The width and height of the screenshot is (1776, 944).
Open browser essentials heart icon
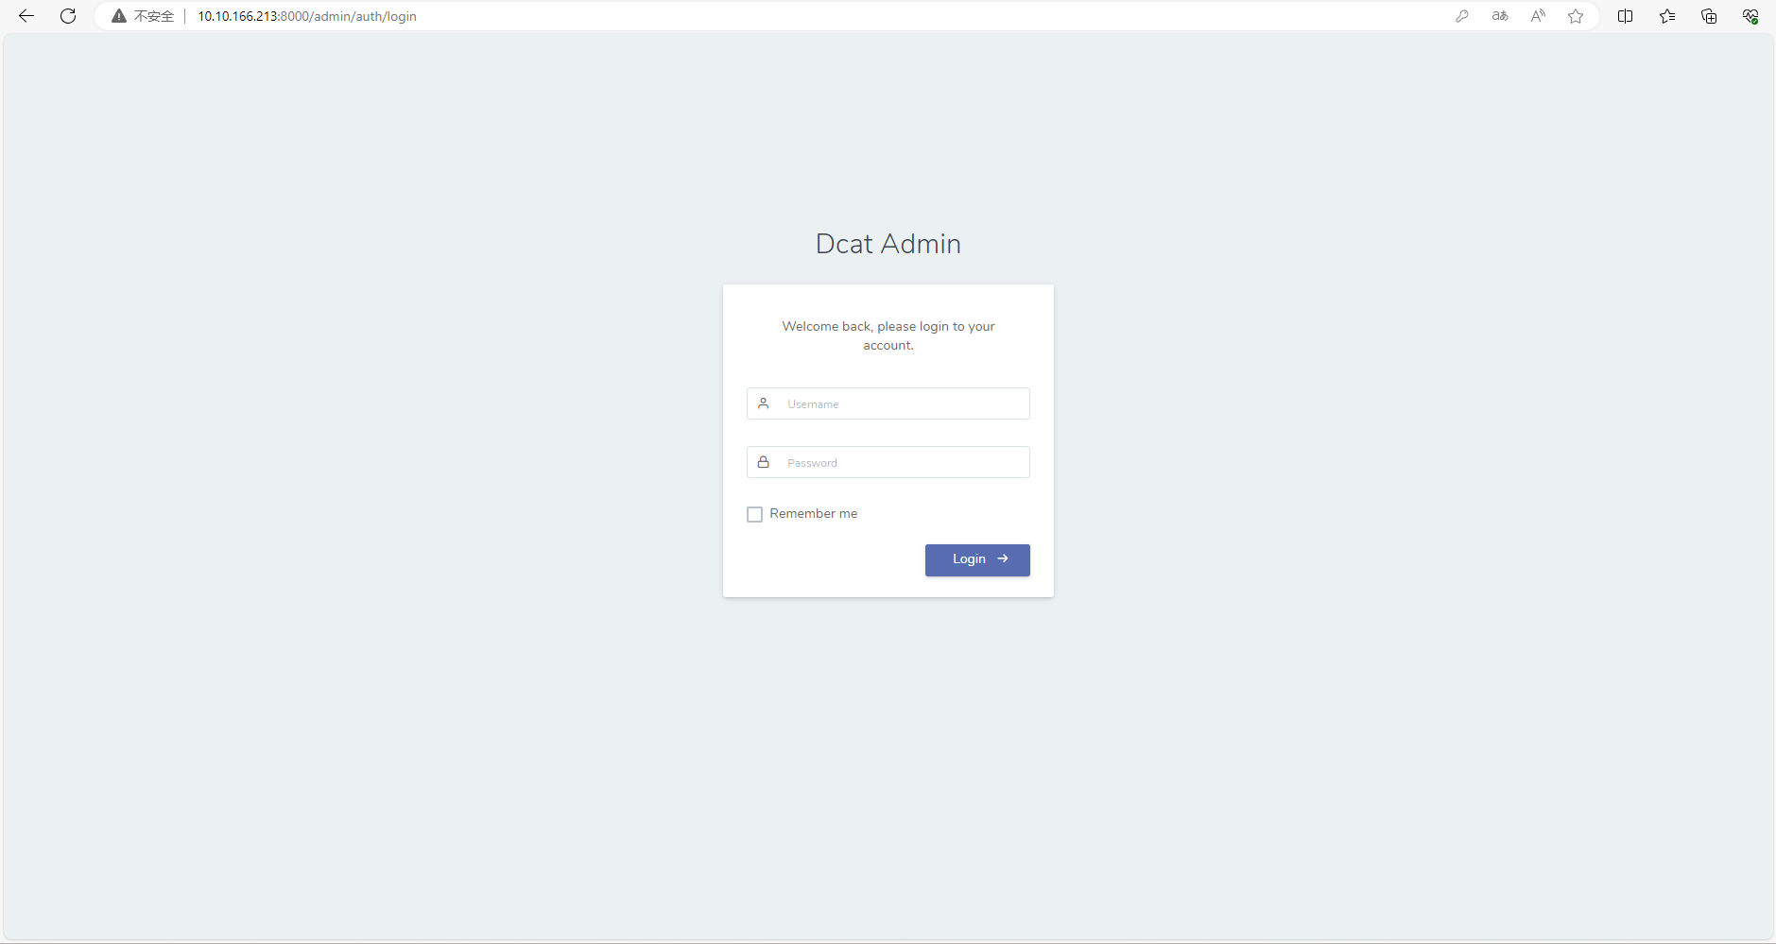pos(1750,16)
